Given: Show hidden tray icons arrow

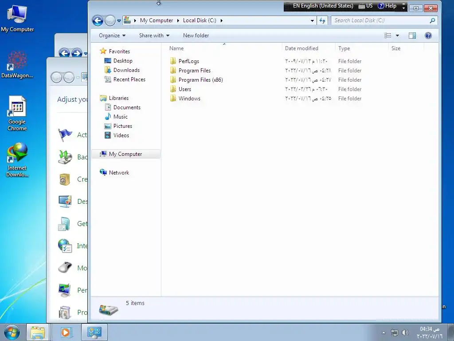Looking at the screenshot, I should pyautogui.click(x=384, y=333).
